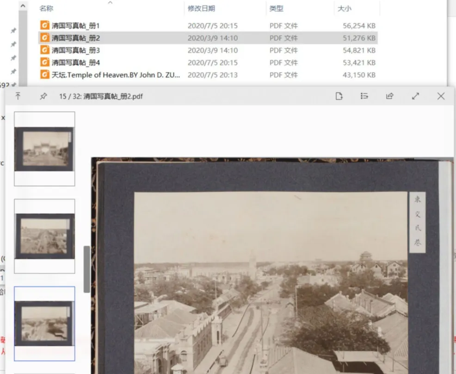Viewport: 456px width, 374px height.
Task: Sort by 大小 column header
Action: (x=344, y=8)
